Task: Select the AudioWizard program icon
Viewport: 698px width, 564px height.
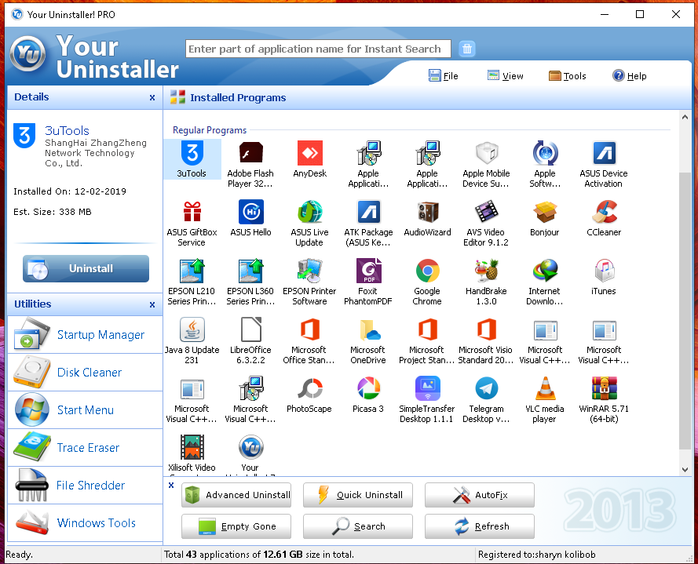Action: (x=427, y=212)
